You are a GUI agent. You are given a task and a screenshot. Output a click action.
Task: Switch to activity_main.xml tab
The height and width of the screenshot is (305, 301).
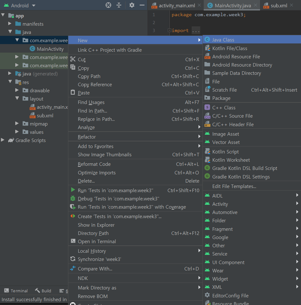[x=177, y=5]
